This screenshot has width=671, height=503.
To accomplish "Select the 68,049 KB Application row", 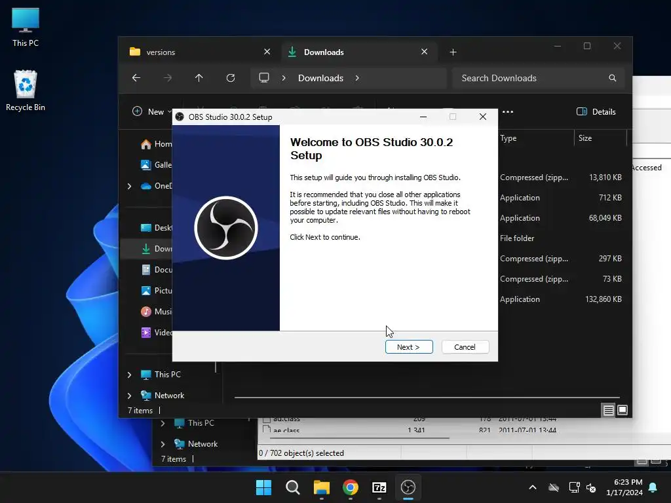I will tap(561, 218).
